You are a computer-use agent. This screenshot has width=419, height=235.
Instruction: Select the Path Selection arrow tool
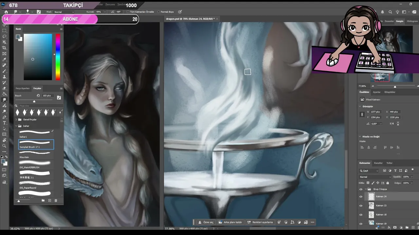click(x=5, y=129)
